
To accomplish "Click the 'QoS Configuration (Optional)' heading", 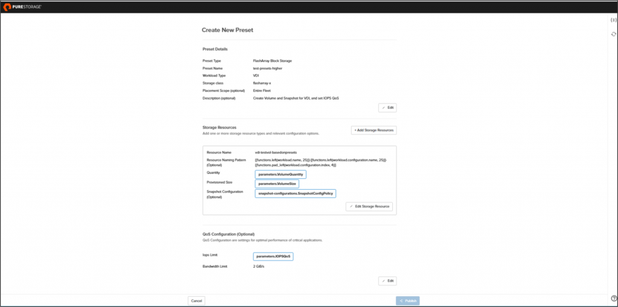I will pos(229,234).
